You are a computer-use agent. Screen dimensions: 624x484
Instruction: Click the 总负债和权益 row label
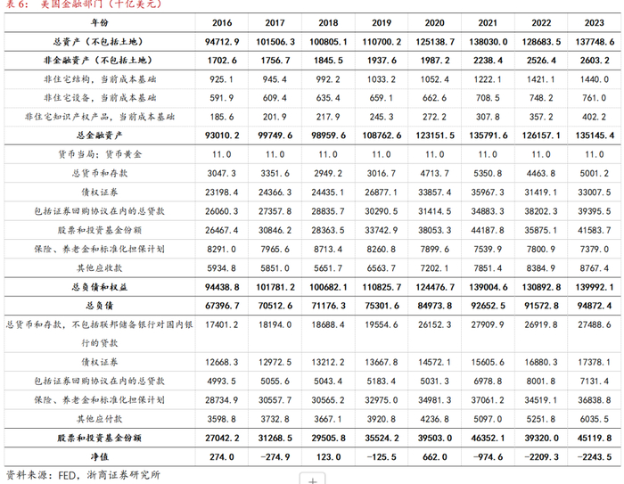[100, 287]
